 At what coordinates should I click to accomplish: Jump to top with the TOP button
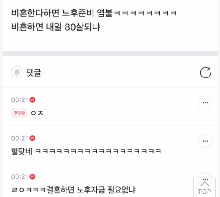tap(204, 188)
